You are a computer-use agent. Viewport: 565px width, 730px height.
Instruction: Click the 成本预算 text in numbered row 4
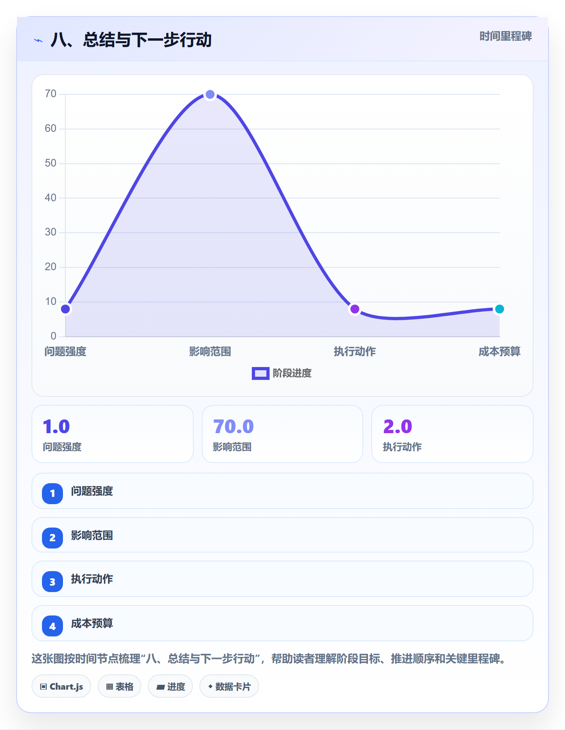(x=92, y=624)
